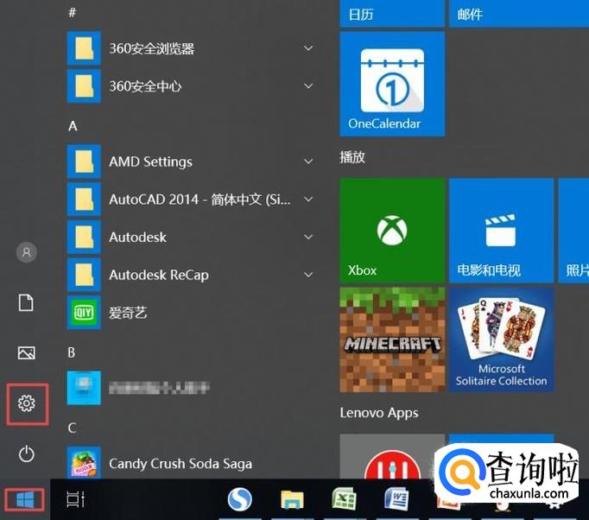Expand the Autodesk folder chevron
The image size is (589, 520).
coord(308,237)
